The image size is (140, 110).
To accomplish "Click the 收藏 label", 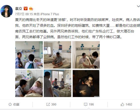I will pos(16,105).
